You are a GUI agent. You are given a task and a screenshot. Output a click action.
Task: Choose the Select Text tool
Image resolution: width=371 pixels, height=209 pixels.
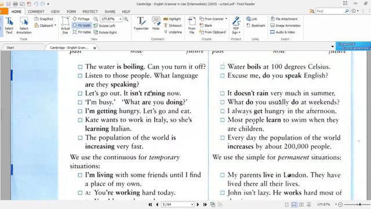[9, 26]
